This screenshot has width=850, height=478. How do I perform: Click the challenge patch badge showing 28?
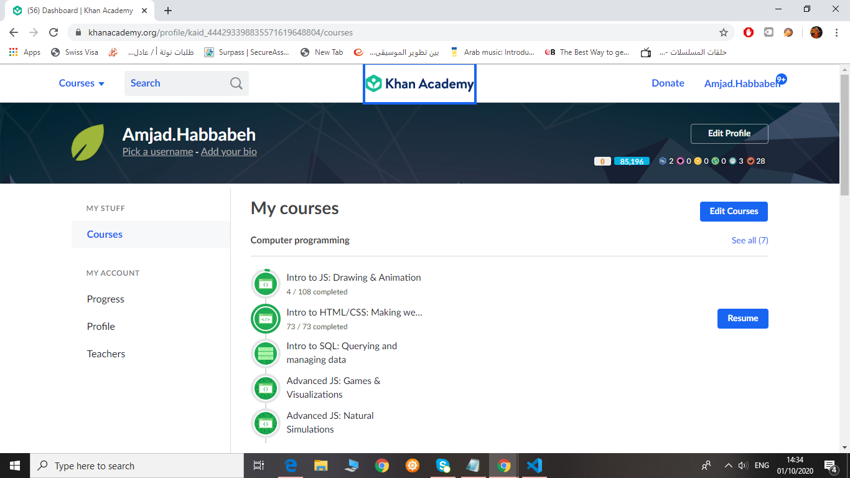click(751, 161)
